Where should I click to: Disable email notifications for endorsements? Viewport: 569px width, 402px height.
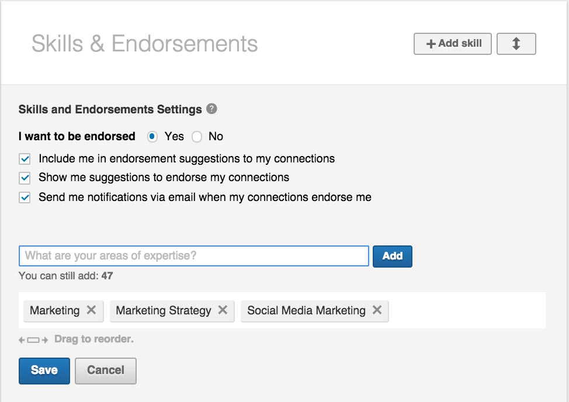pos(24,197)
